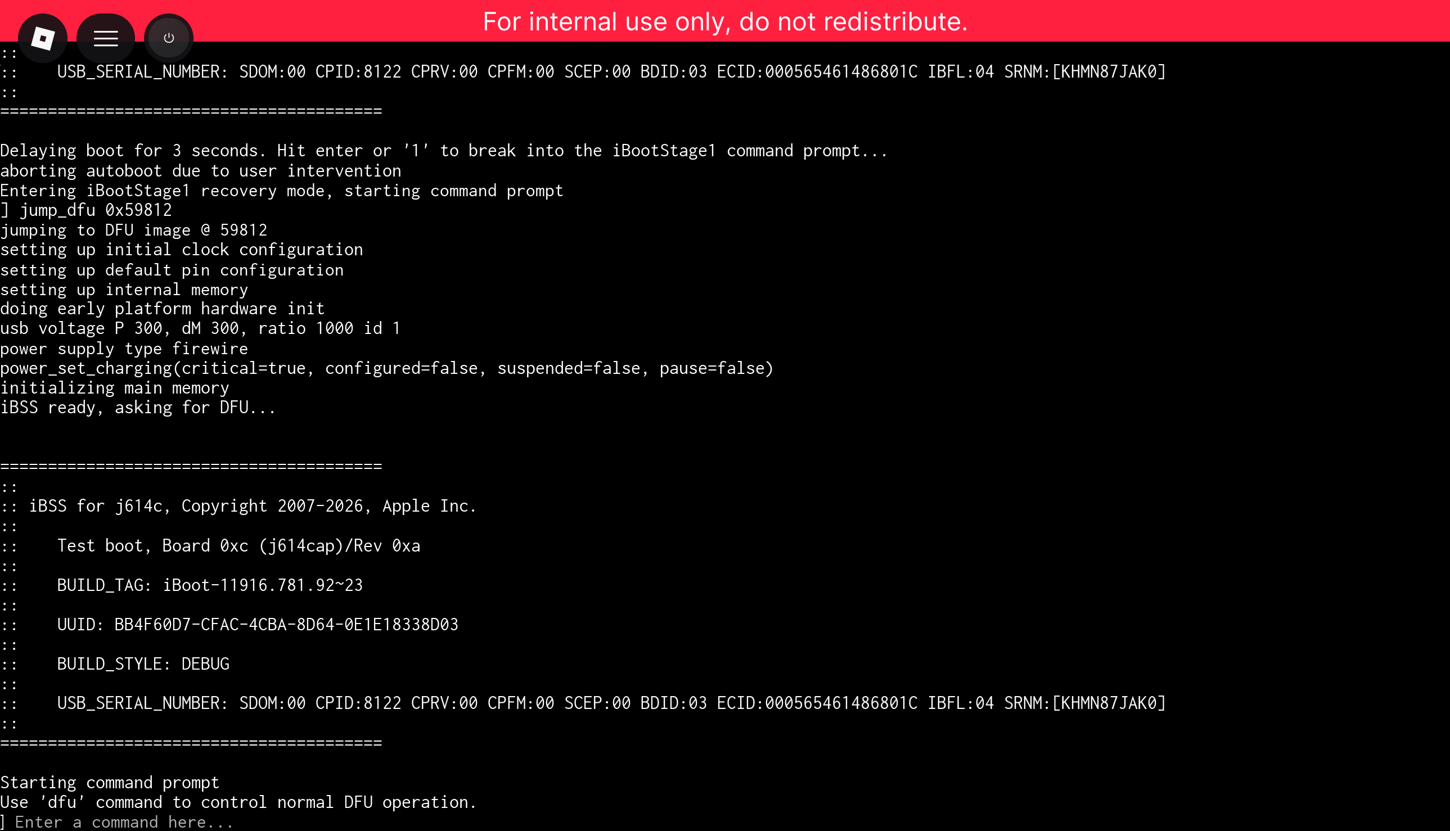Screen dimensions: 1450x831
Task: Open the hamburger menu
Action: pos(106,38)
